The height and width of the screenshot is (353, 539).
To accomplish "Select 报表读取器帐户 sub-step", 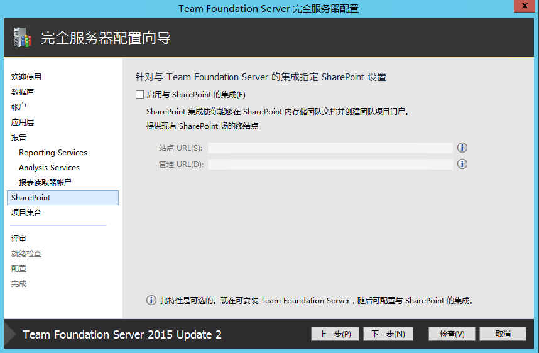I will click(x=45, y=182).
